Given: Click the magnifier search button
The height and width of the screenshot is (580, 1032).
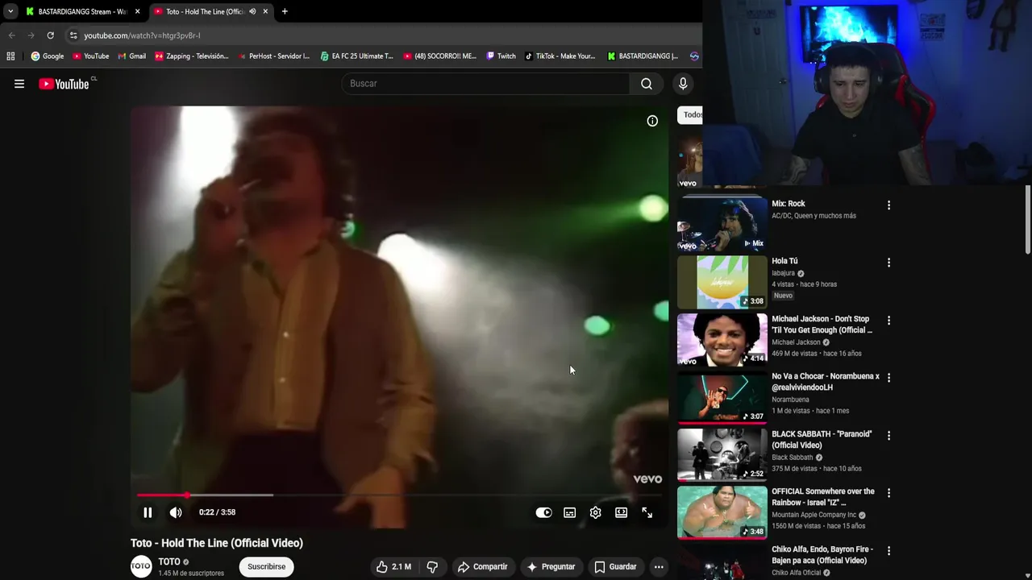Looking at the screenshot, I should (x=647, y=84).
